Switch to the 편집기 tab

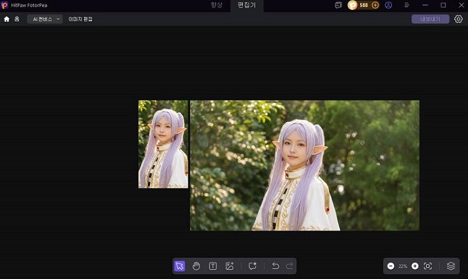[x=246, y=5]
